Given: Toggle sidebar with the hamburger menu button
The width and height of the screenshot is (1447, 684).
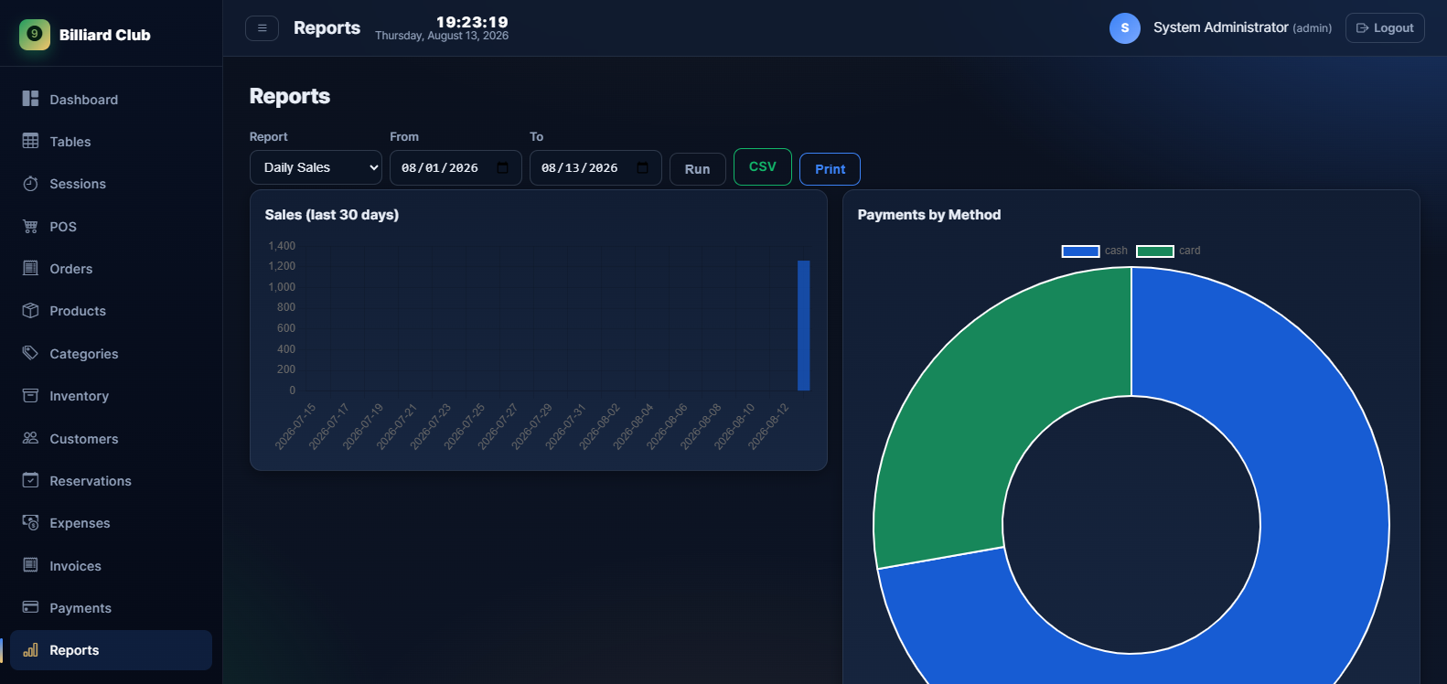Looking at the screenshot, I should pos(262,28).
